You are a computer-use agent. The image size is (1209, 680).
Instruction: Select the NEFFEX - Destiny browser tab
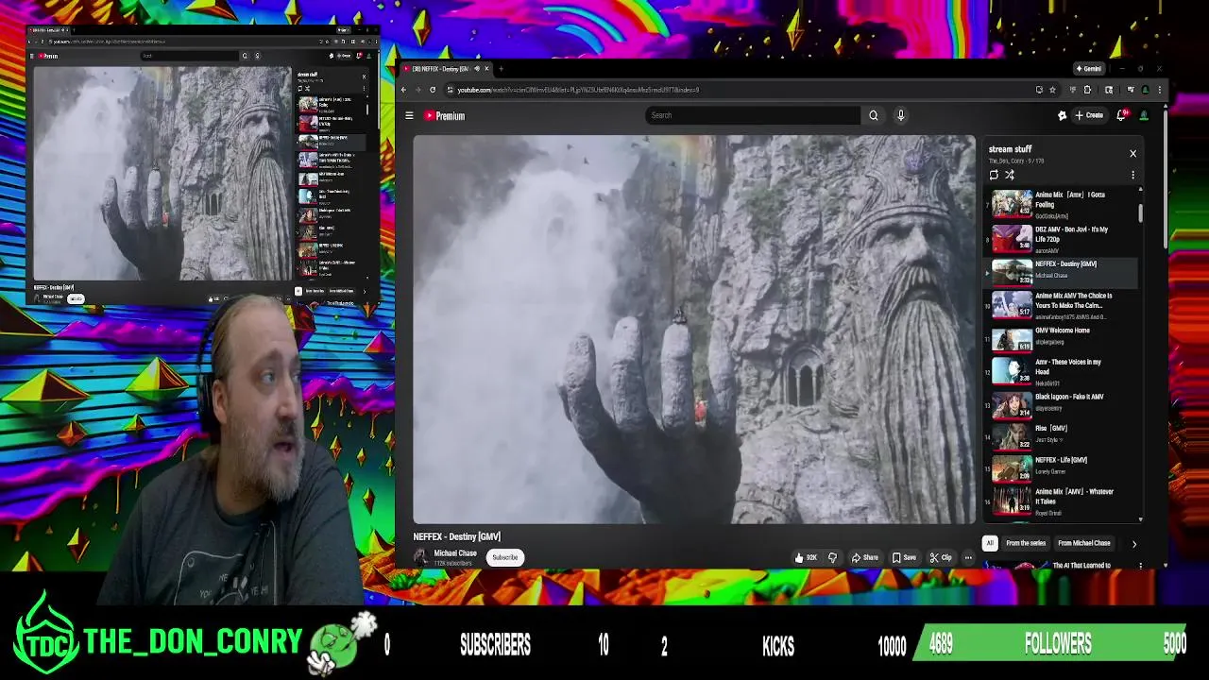(446, 68)
